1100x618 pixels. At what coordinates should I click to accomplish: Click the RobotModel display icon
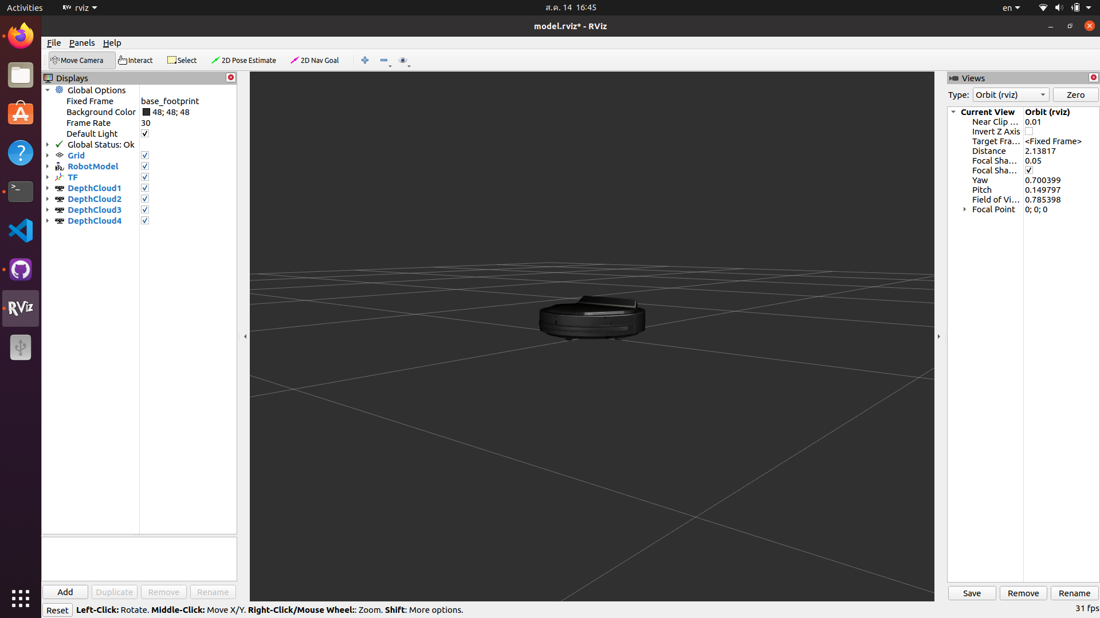click(x=60, y=166)
